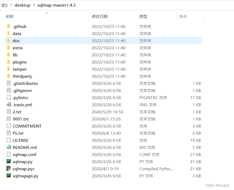Select the plugins folder name

tap(20, 62)
